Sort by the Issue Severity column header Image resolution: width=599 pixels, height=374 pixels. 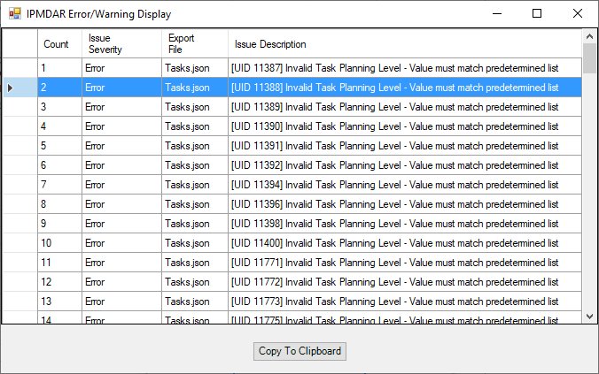[121, 44]
